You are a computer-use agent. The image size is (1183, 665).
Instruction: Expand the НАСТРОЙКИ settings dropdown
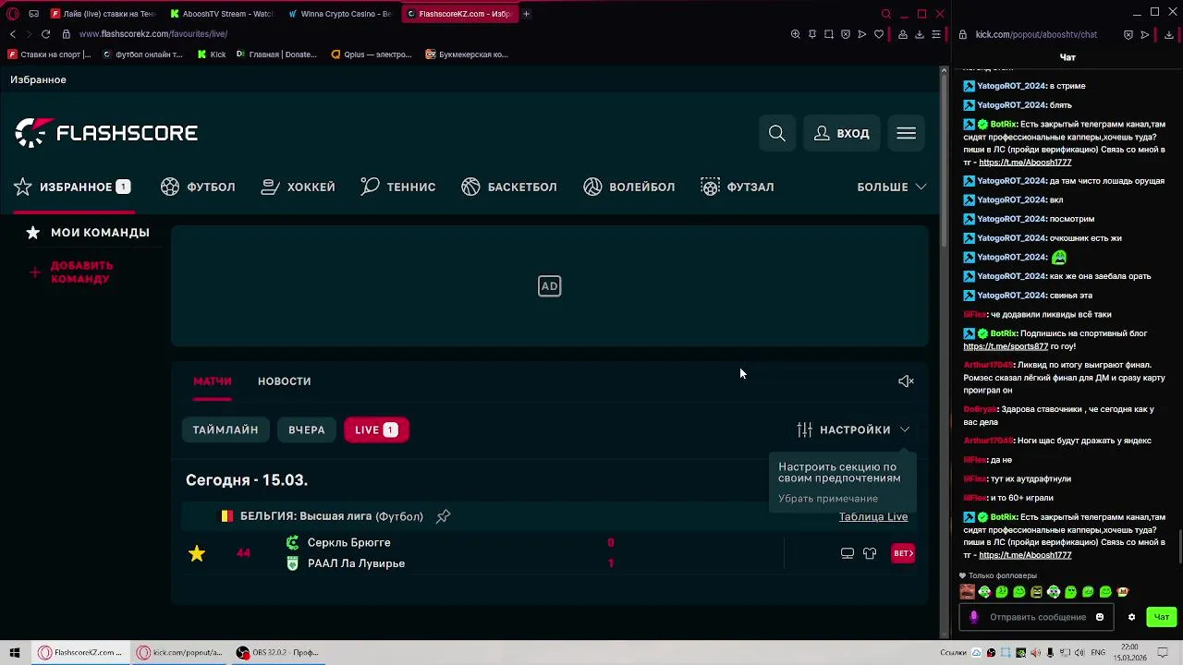click(853, 429)
